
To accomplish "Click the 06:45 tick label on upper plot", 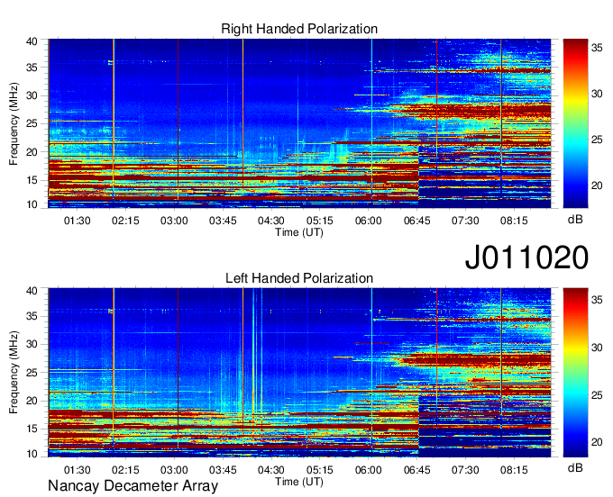I will [416, 221].
